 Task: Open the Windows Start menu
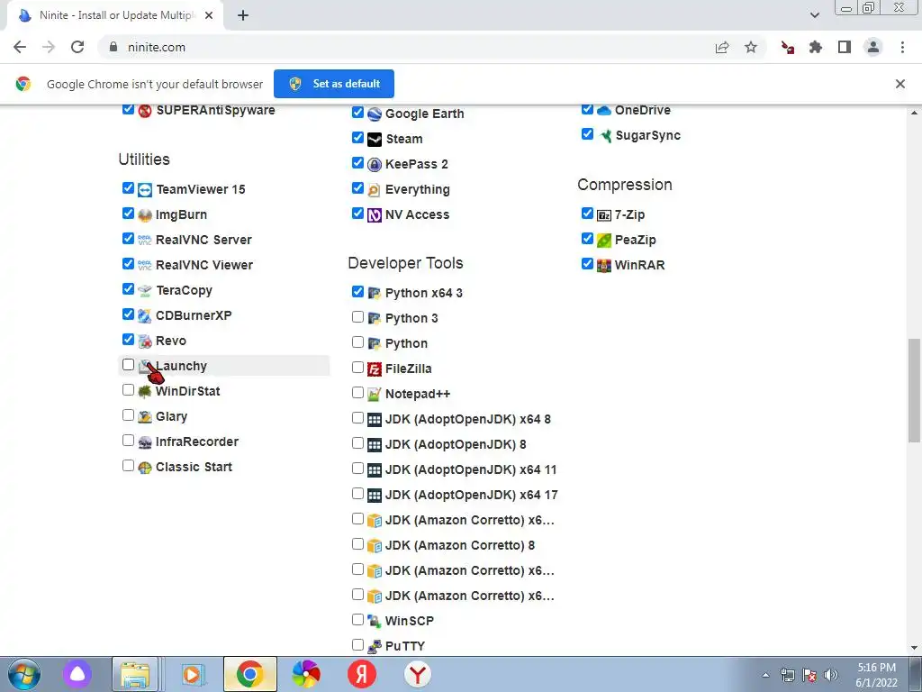click(x=24, y=674)
